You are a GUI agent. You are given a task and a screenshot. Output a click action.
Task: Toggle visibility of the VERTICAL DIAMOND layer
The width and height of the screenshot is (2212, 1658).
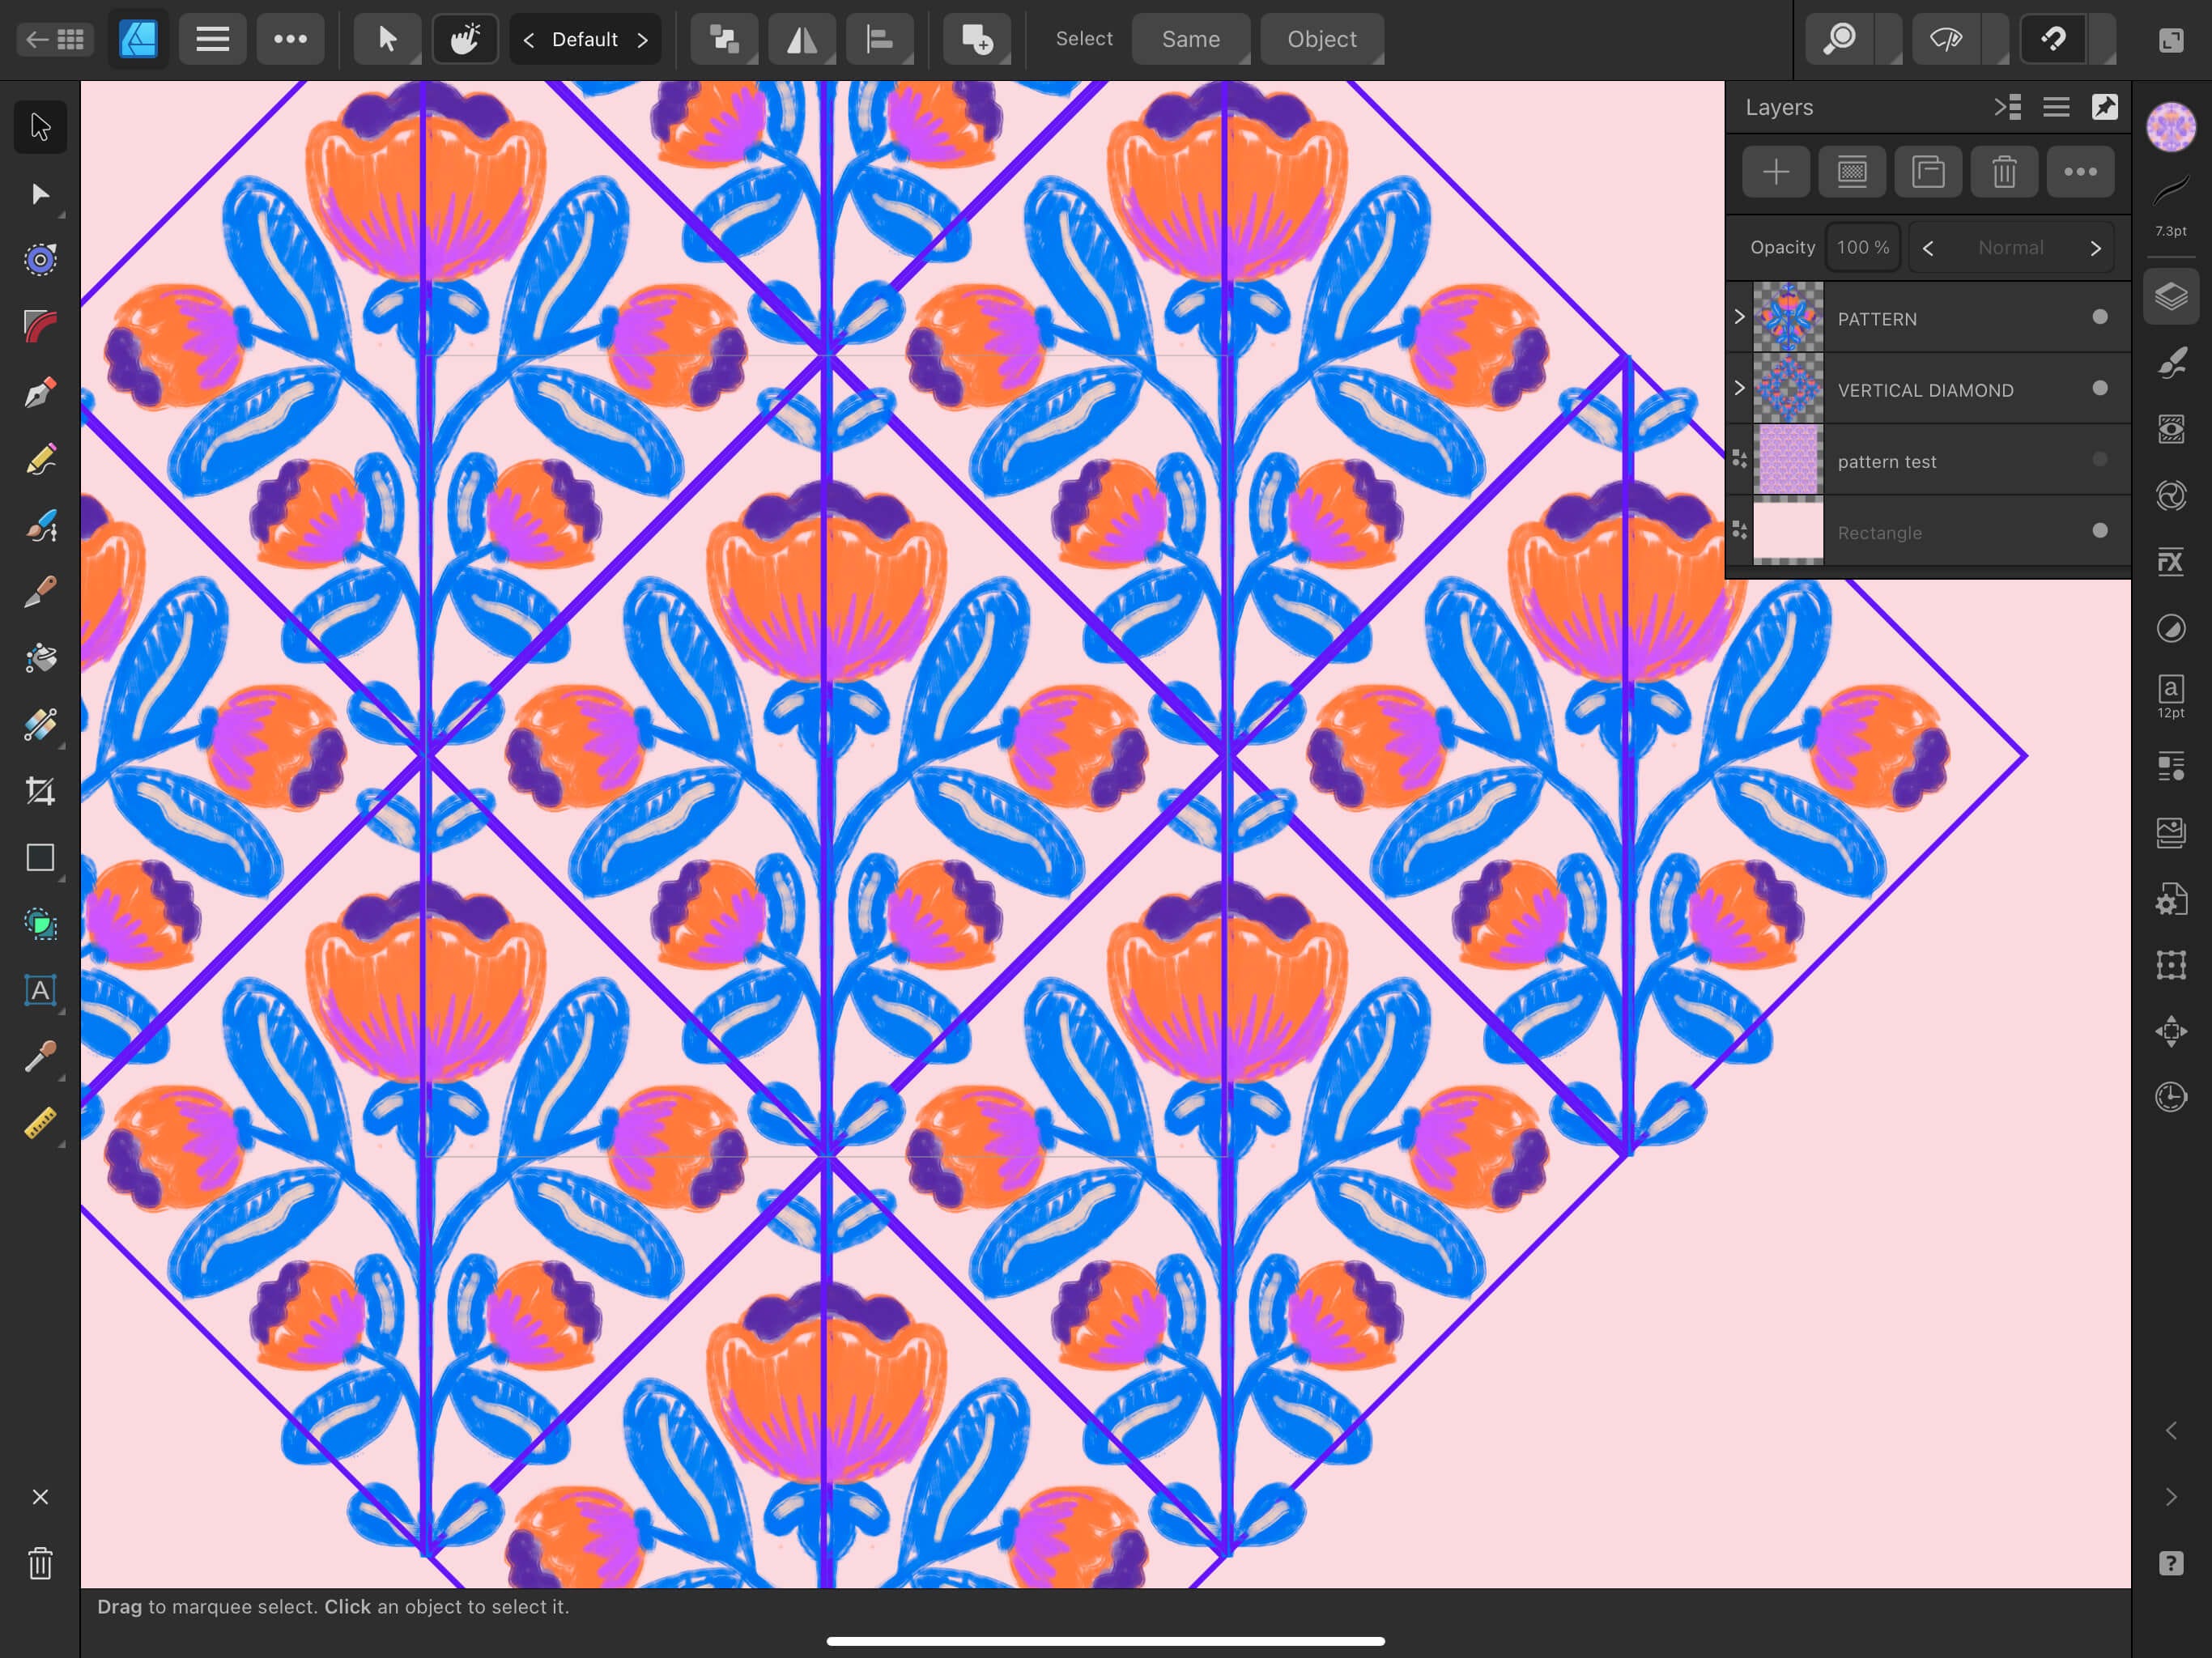[2100, 389]
